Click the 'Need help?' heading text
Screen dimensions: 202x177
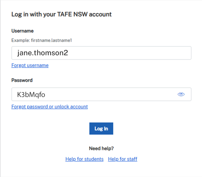(101, 148)
